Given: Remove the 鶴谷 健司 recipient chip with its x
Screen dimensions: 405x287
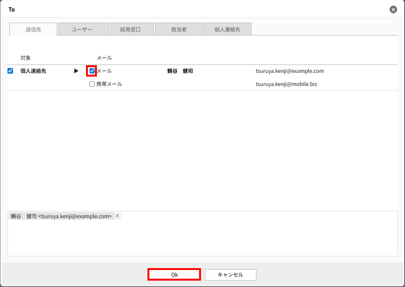Looking at the screenshot, I should (117, 216).
